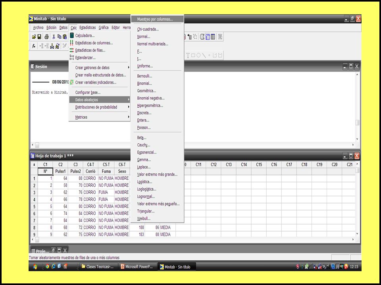Viewport: 381px width, 285px height.
Task: Open Chrome from quick launch bar
Action: point(47,266)
